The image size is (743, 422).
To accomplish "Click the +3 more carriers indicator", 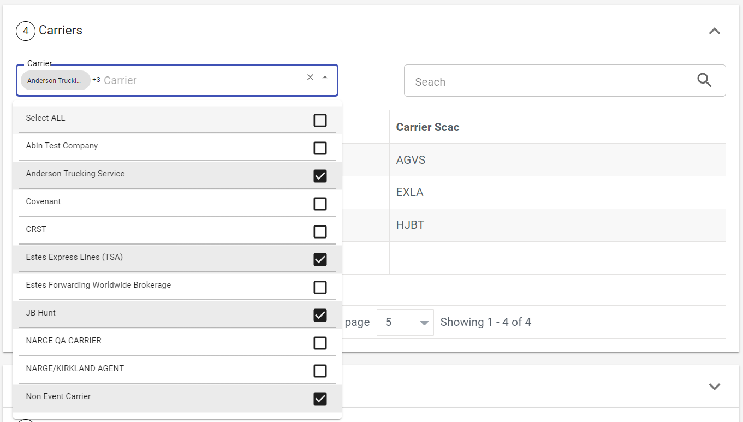I will (96, 80).
